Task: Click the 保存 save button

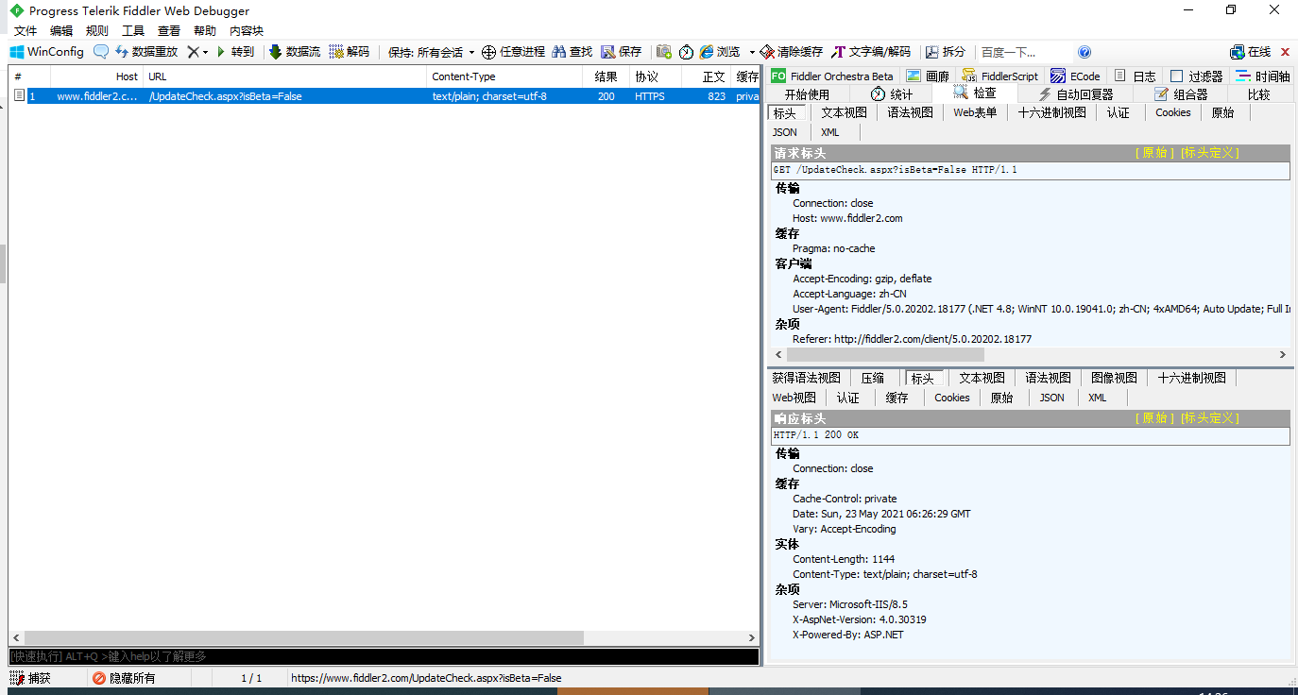Action: (622, 52)
